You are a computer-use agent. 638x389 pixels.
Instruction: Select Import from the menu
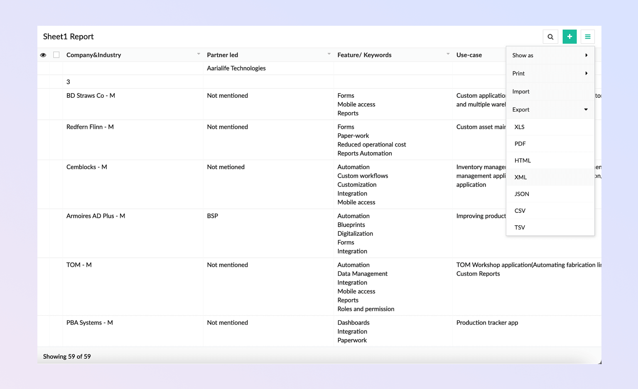(521, 91)
